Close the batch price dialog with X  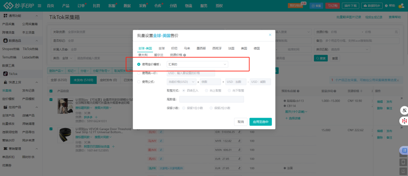(270, 35)
